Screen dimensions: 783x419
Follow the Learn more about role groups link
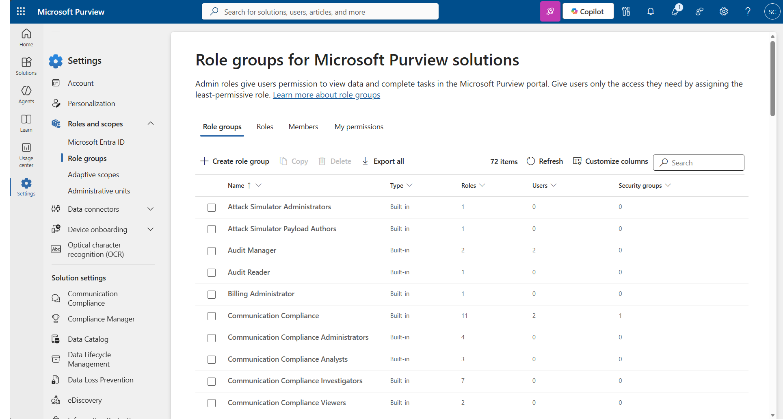pyautogui.click(x=327, y=95)
